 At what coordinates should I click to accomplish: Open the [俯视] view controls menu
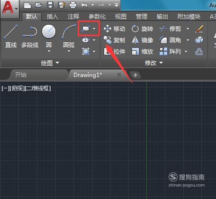pyautogui.click(x=17, y=88)
